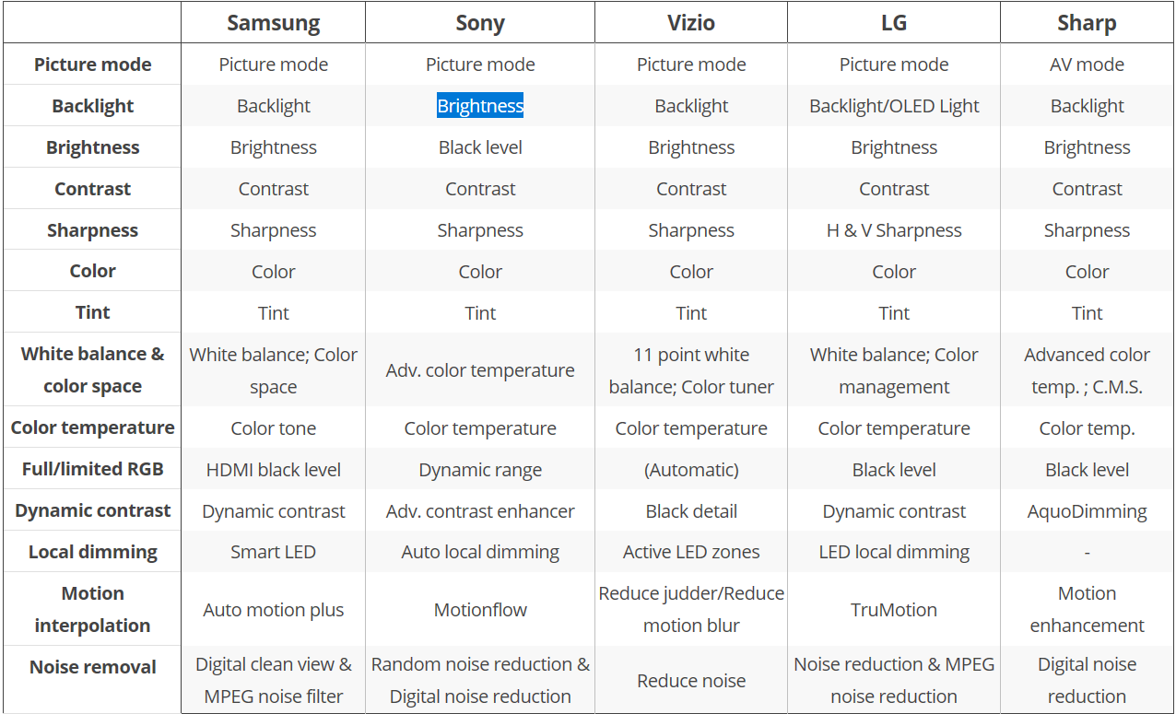
Task: Select the Sharp column header
Action: (1087, 23)
